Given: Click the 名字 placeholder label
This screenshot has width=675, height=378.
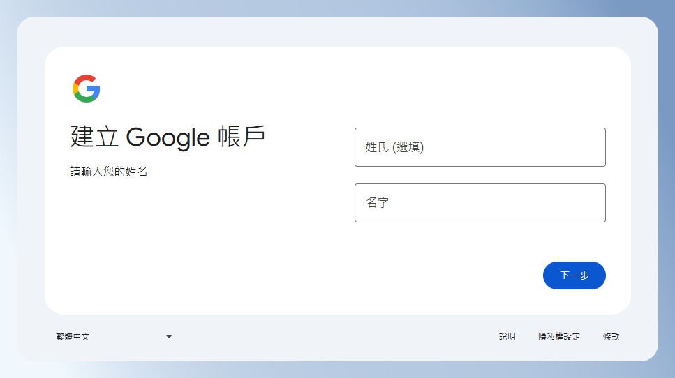Looking at the screenshot, I should coord(378,202).
